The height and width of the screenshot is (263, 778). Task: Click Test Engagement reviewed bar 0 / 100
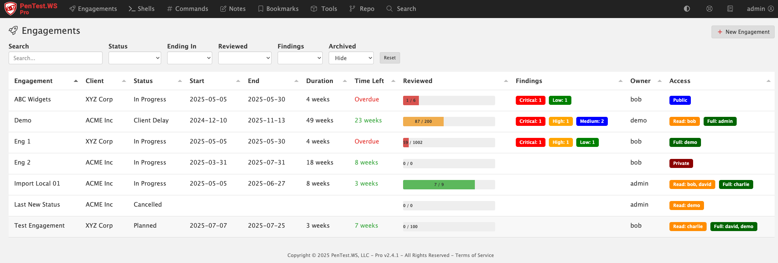449,227
